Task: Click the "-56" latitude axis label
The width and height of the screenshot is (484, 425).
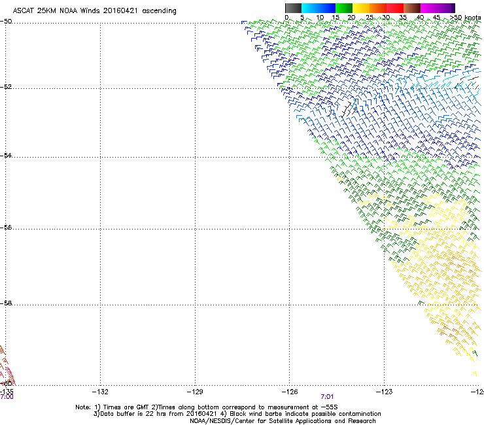Action: [6, 227]
